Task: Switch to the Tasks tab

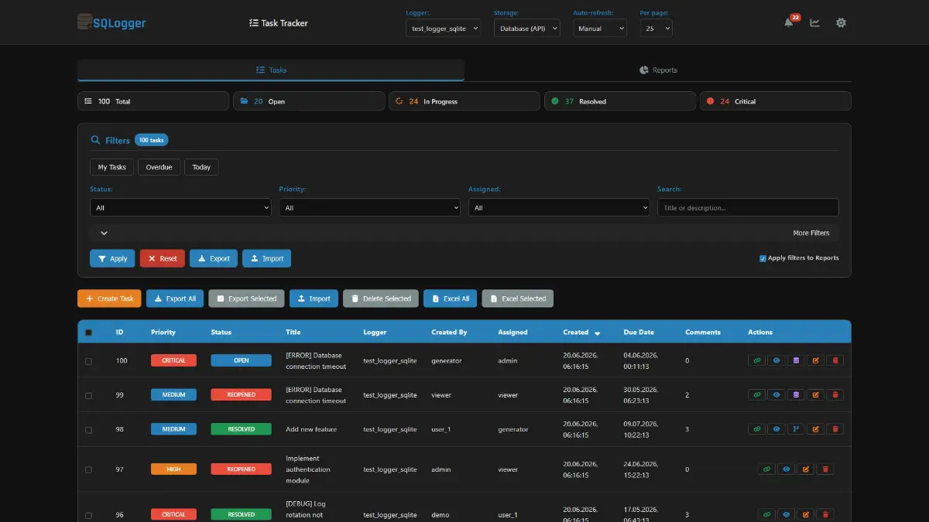Action: click(271, 70)
